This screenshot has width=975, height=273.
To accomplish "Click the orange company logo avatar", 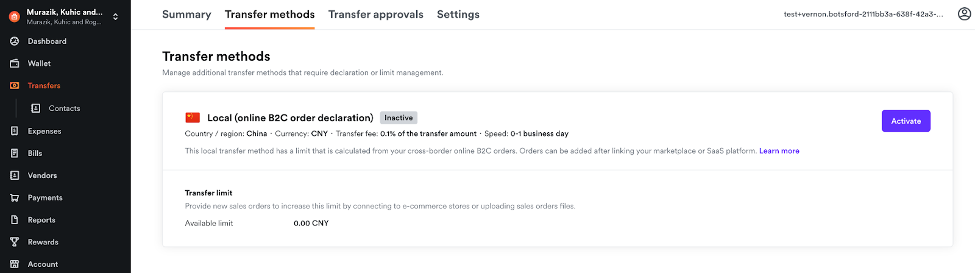I will pos(14,16).
